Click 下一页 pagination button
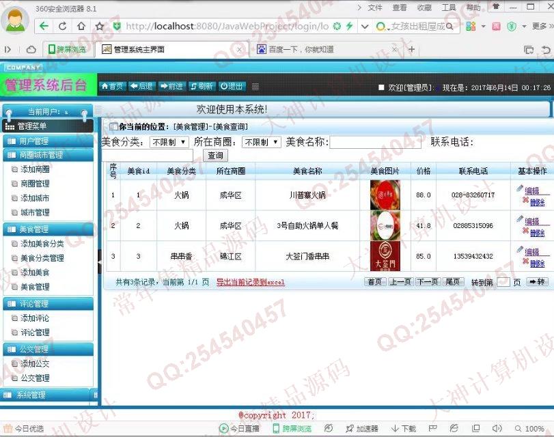The image size is (554, 437). 428,281
